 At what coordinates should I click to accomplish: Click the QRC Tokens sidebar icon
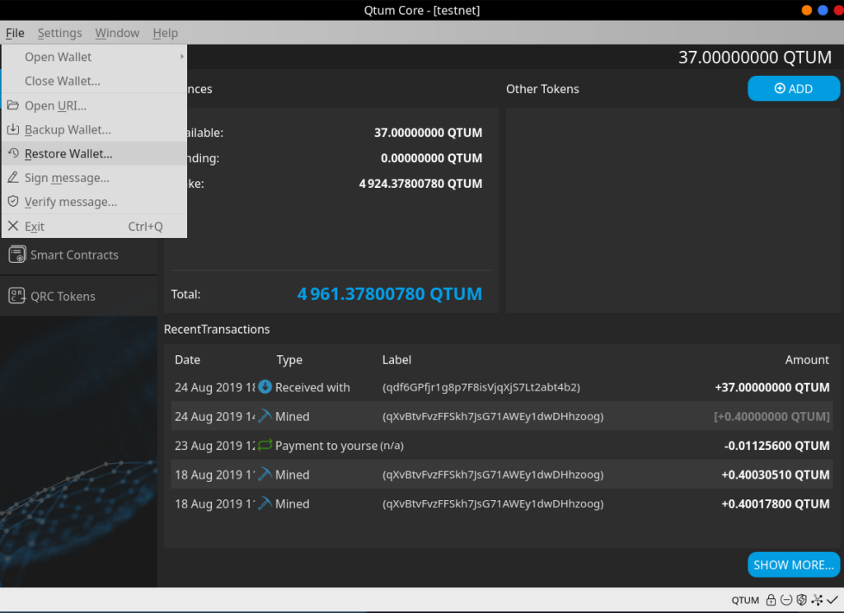[x=16, y=296]
